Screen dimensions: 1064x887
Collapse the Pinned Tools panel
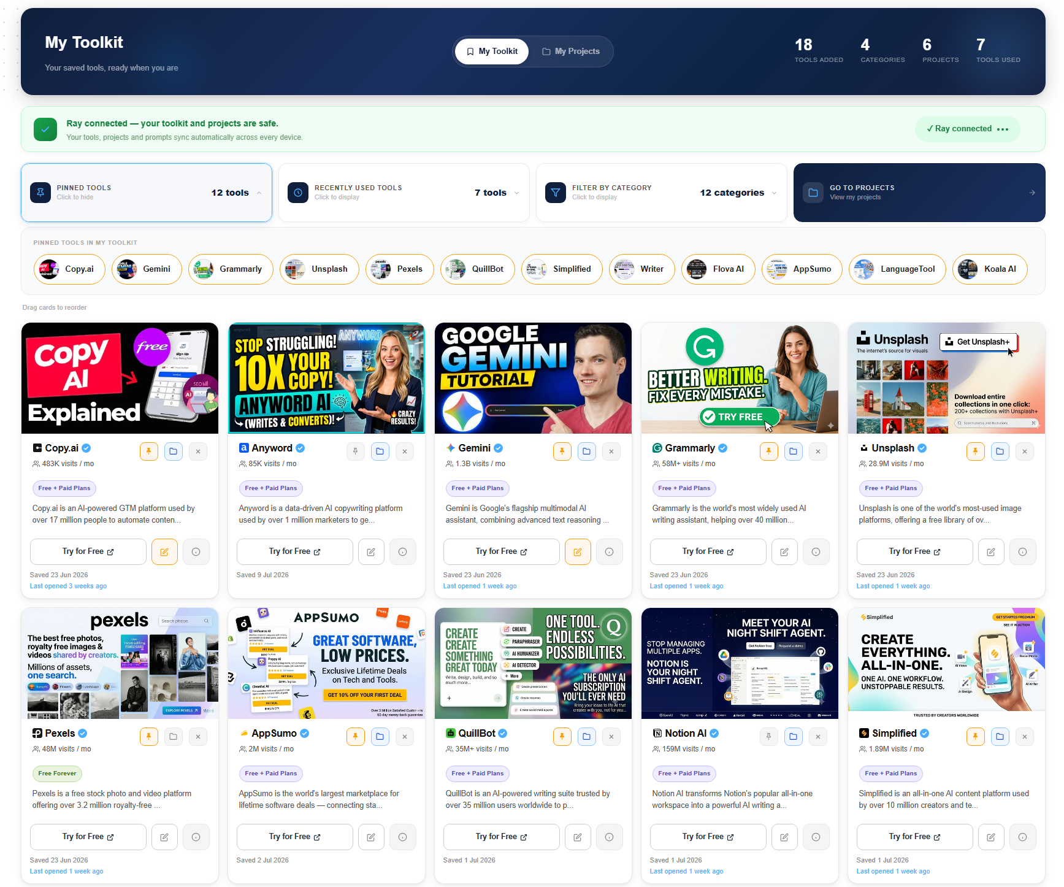147,193
